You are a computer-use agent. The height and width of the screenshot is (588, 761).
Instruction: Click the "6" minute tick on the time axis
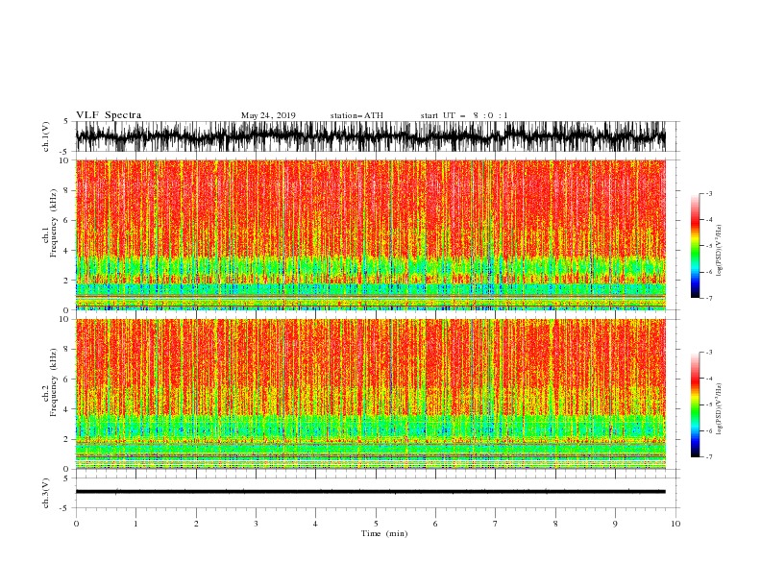tap(435, 524)
